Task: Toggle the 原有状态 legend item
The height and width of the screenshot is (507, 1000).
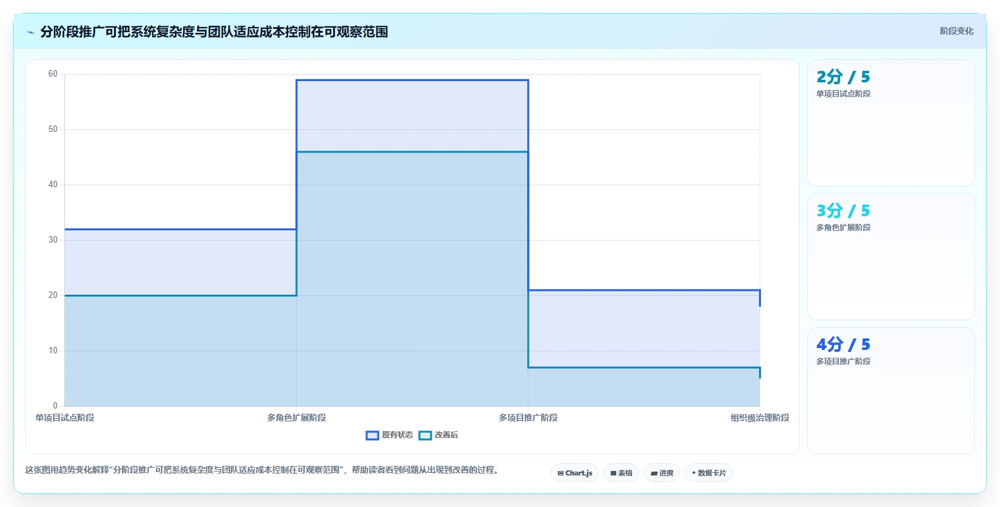Action: point(389,435)
